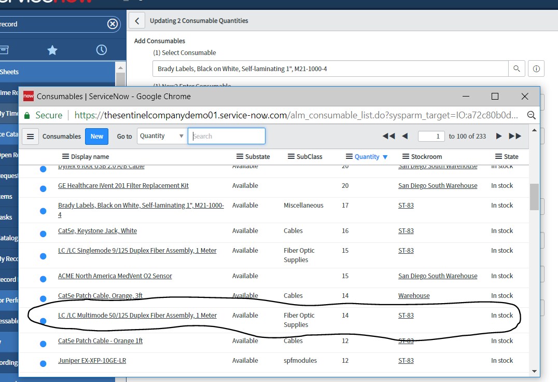Click the New button in Consumables list
558x382 pixels.
tap(97, 137)
